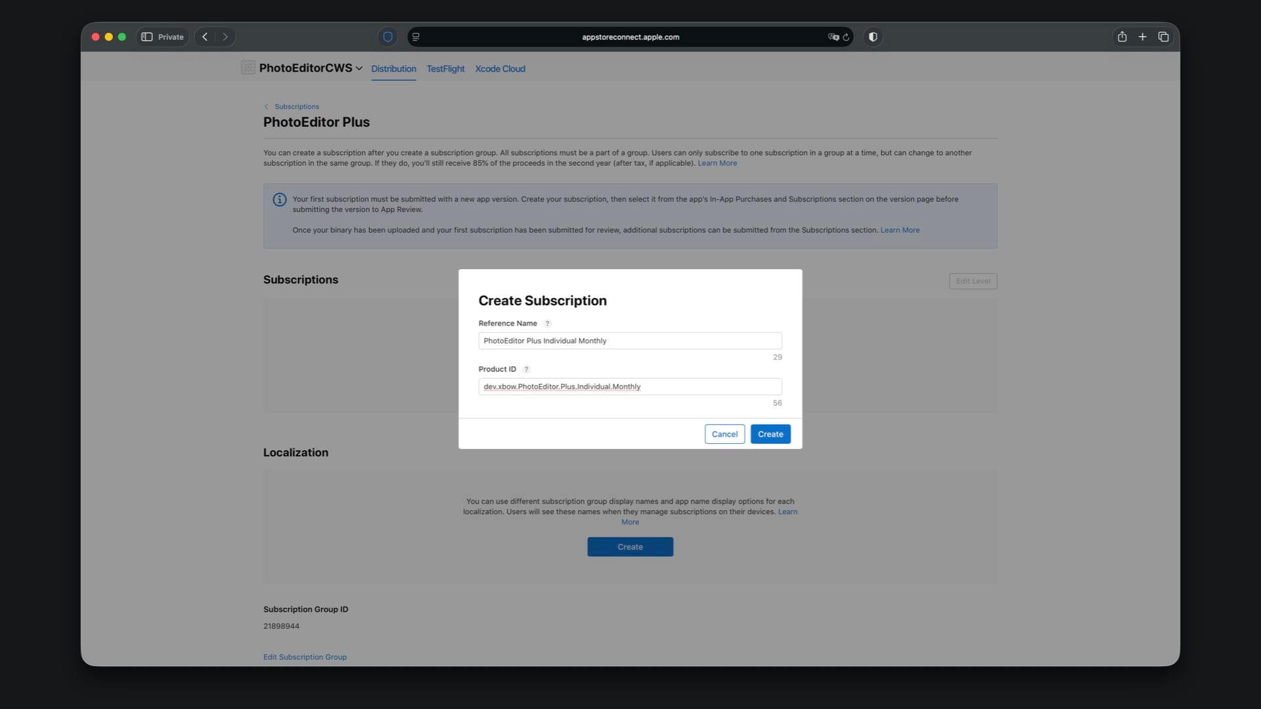Go back using browser back arrow
Image resolution: width=1261 pixels, height=709 pixels.
tap(205, 37)
